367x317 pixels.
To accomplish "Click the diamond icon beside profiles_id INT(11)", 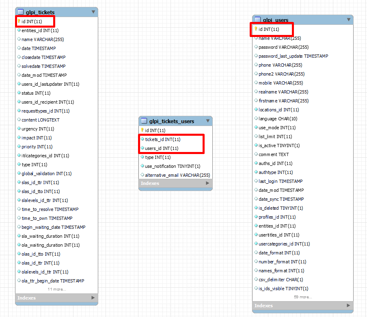I will click(256, 217).
